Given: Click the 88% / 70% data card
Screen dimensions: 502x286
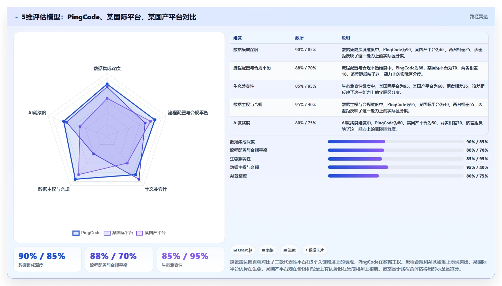Looking at the screenshot, I should coord(119,259).
